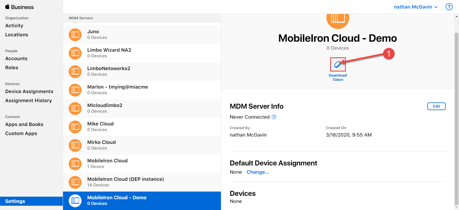Click the Download Token icon
The height and width of the screenshot is (210, 459).
[338, 64]
